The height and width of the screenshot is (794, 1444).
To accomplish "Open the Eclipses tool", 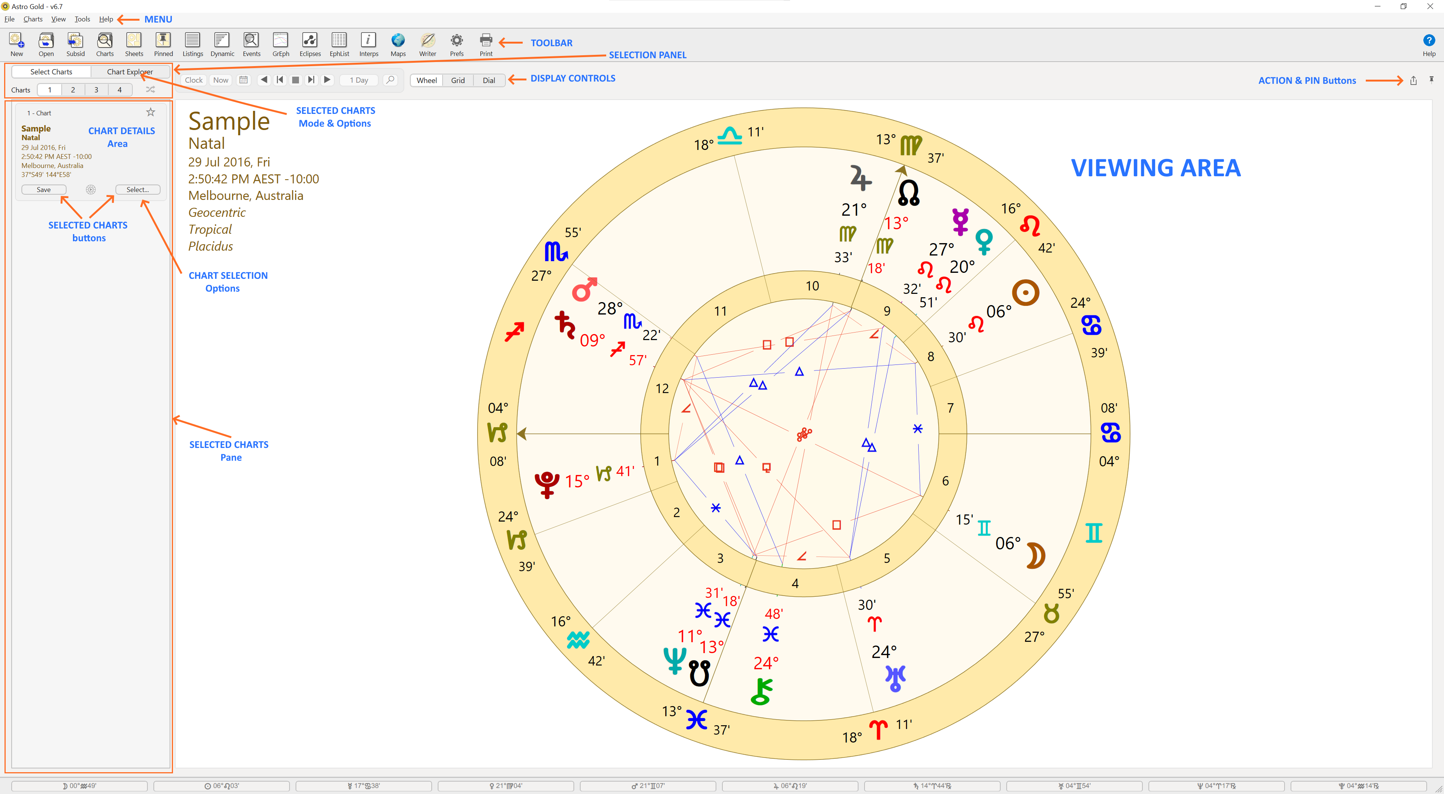I will [310, 44].
